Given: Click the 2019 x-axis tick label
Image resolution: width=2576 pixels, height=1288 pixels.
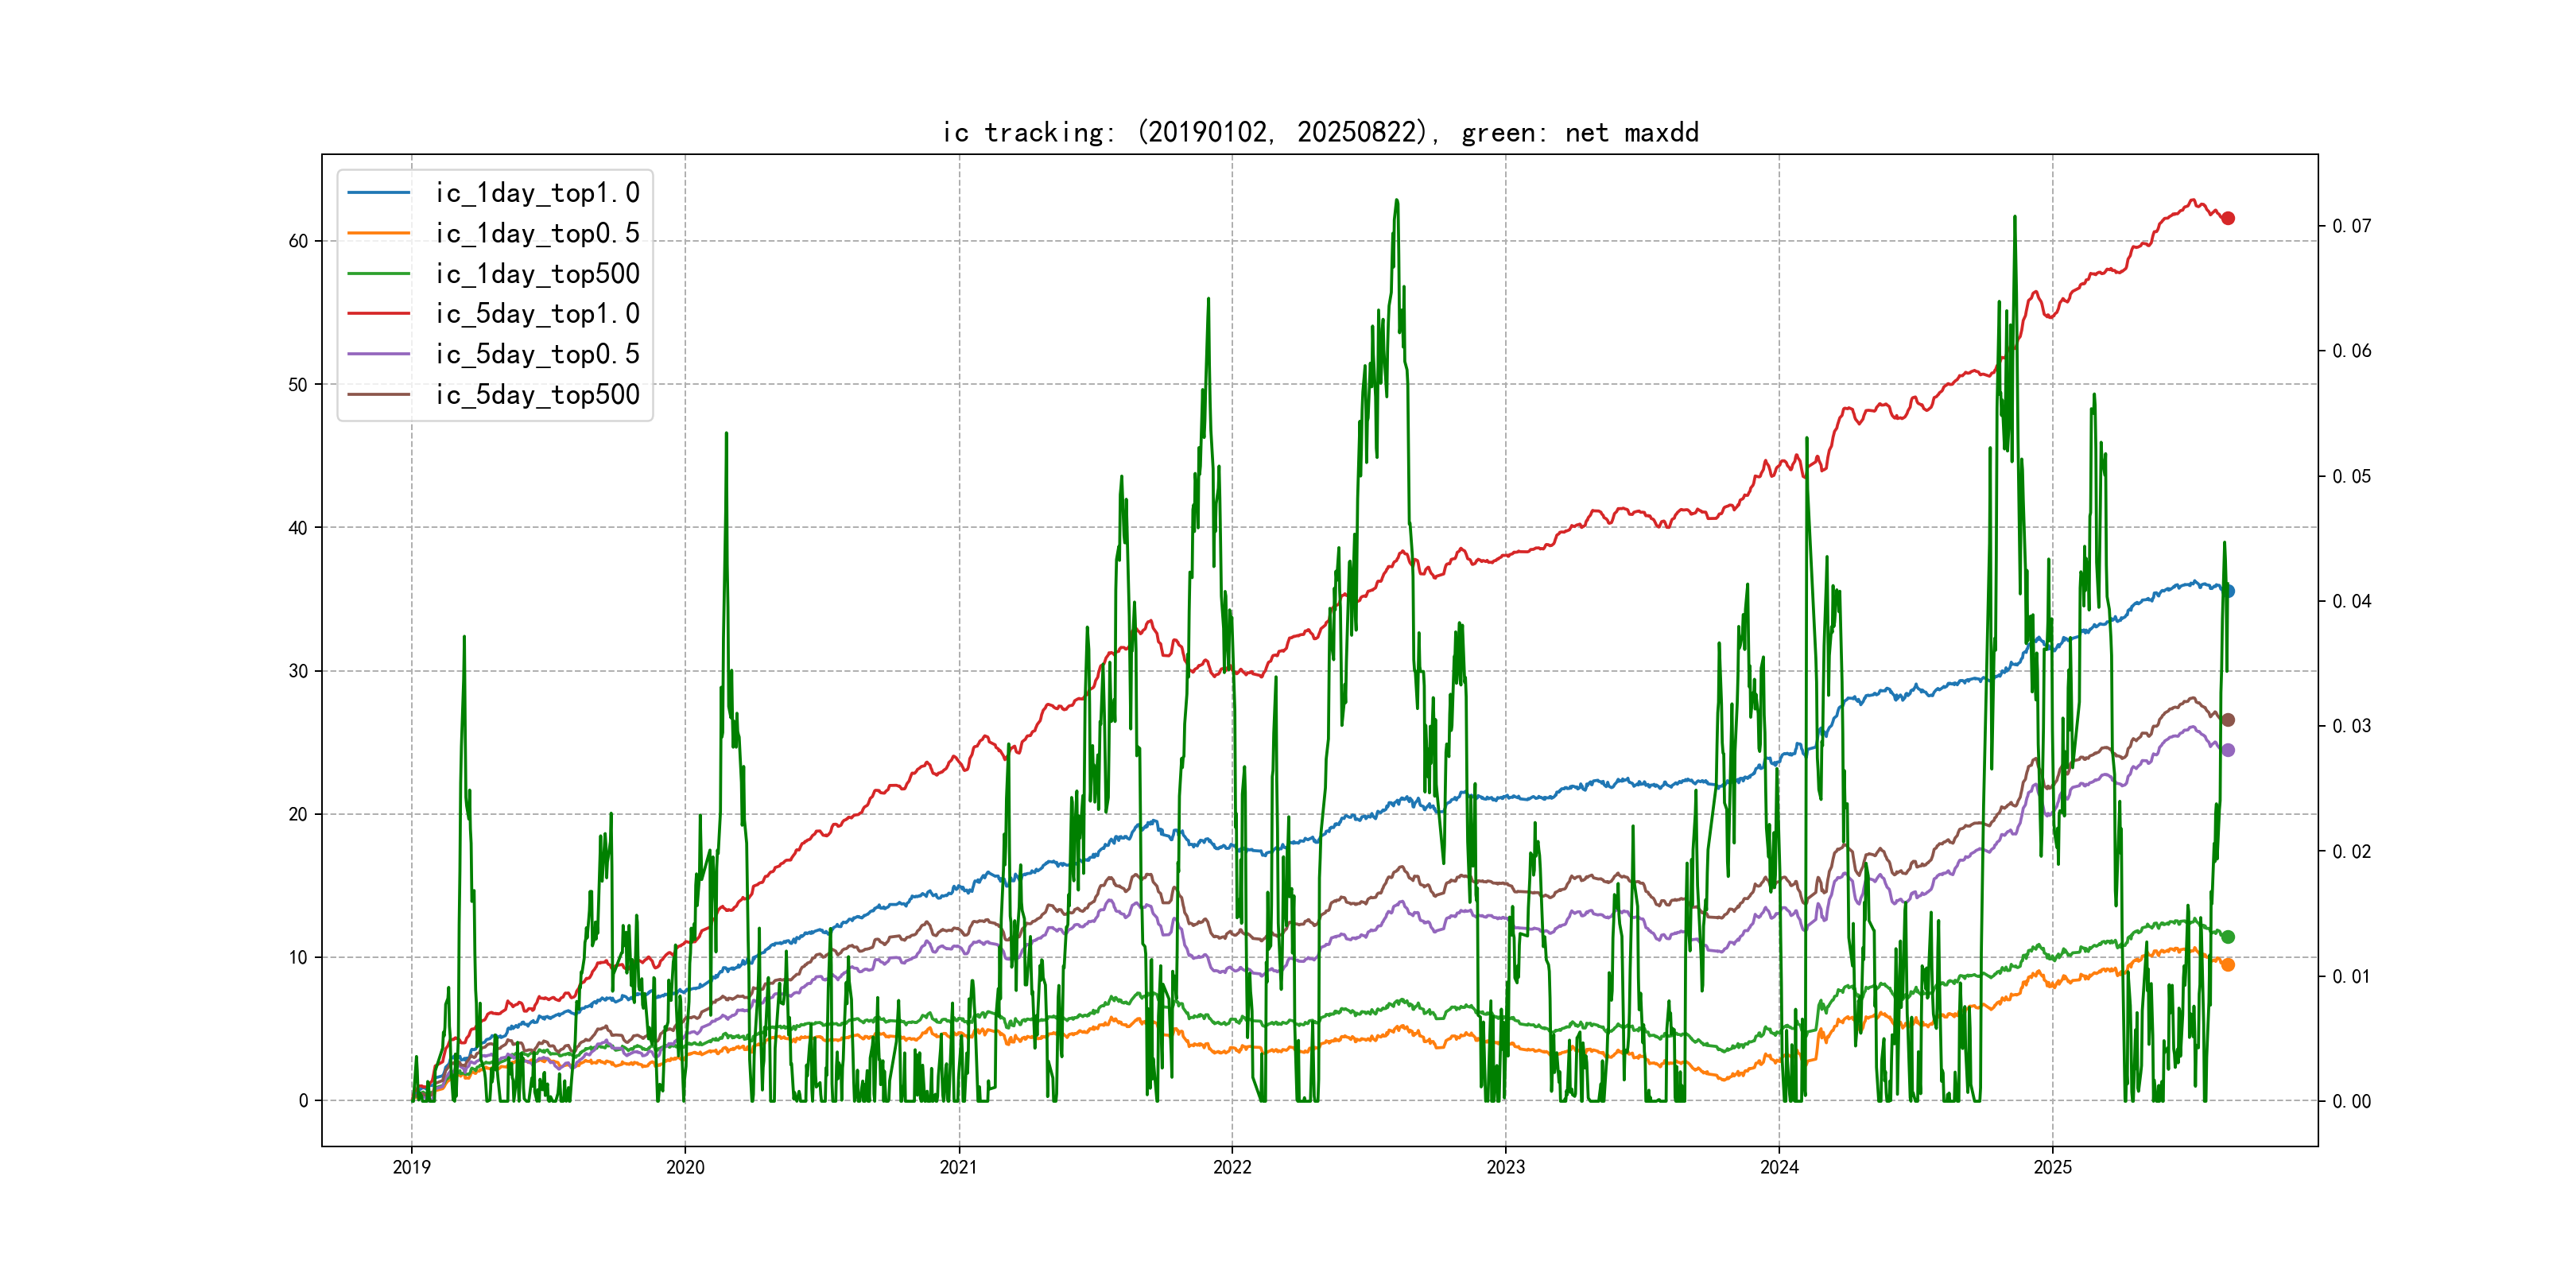Looking at the screenshot, I should [411, 1167].
